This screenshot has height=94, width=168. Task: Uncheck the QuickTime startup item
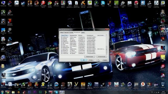[x=62, y=39]
